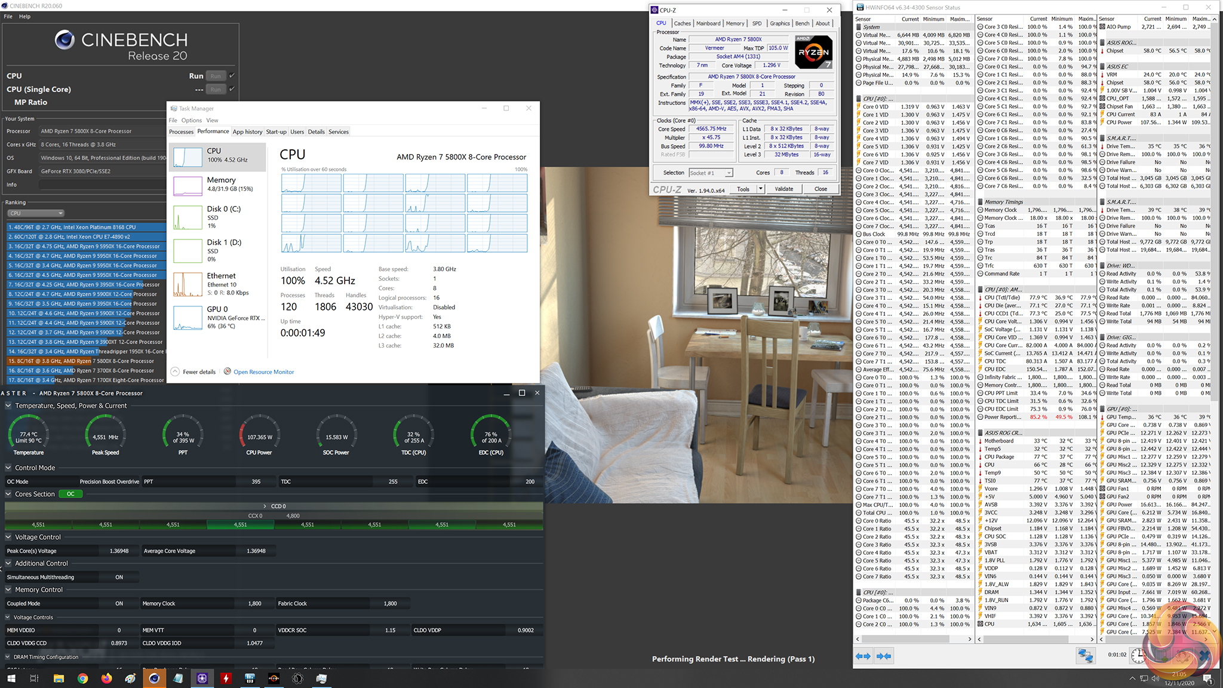Click HWiNFO expand columns arrows icon

tap(864, 656)
